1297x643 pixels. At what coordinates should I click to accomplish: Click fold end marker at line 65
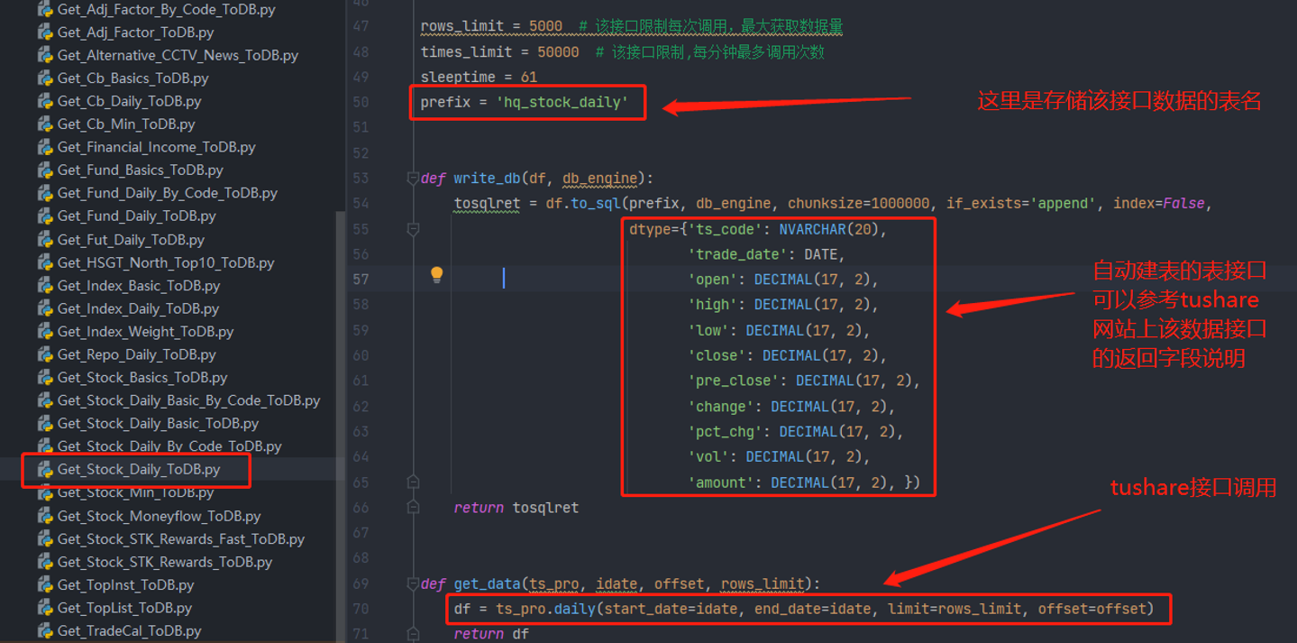click(413, 482)
